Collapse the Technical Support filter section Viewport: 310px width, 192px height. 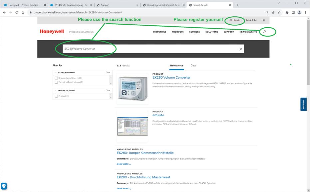[x=56, y=72]
